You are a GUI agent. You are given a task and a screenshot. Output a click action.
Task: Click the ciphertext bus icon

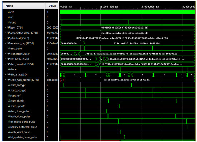(9, 54)
